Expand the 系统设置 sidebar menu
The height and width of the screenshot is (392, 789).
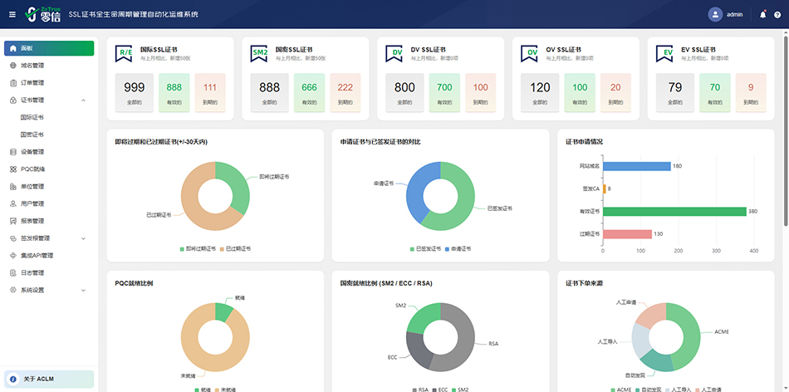point(84,290)
